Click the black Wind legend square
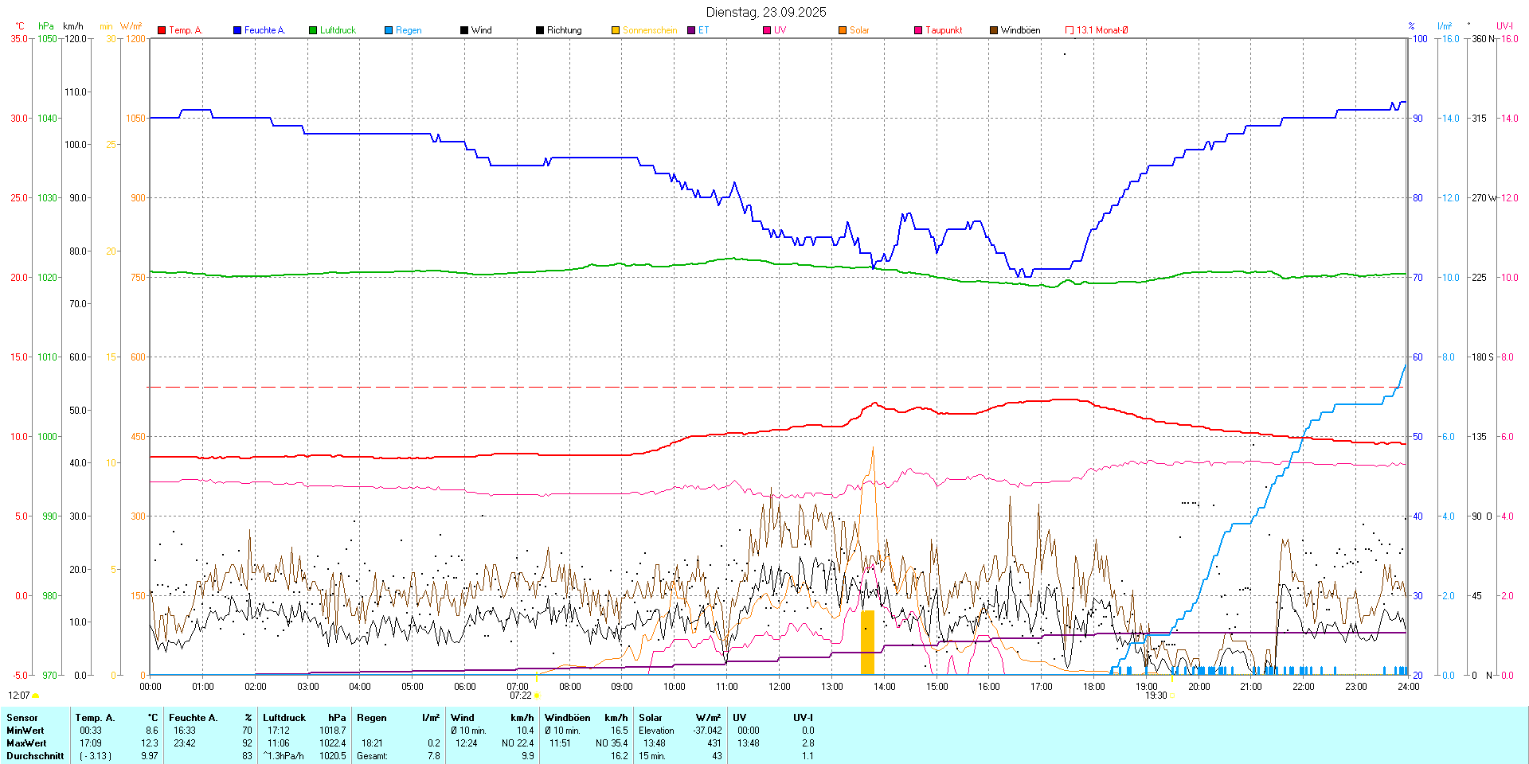The image size is (1529, 764). (x=464, y=30)
